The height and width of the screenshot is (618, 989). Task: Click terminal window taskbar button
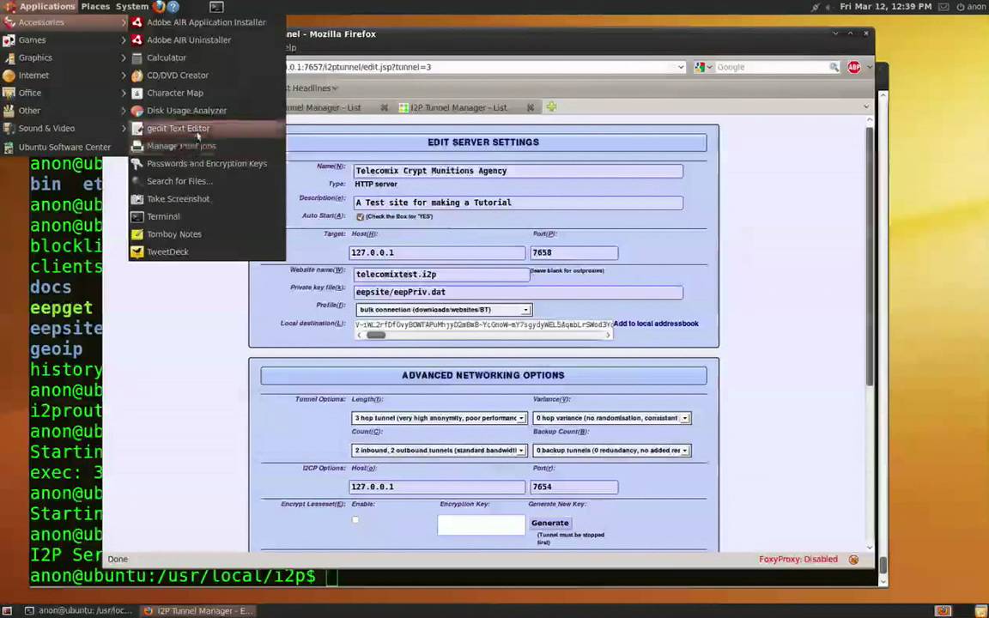click(80, 610)
